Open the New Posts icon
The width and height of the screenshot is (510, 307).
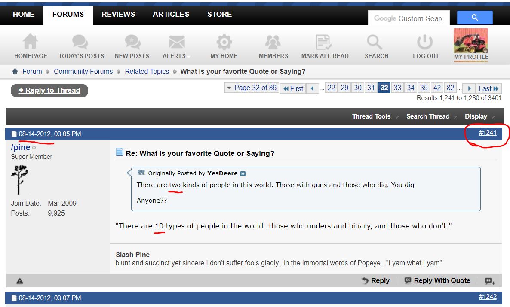pyautogui.click(x=132, y=43)
